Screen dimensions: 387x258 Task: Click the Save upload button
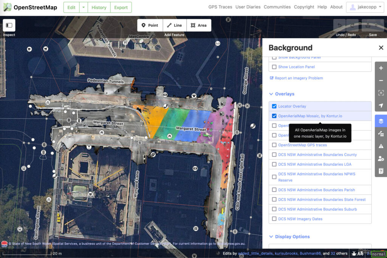pyautogui.click(x=373, y=25)
